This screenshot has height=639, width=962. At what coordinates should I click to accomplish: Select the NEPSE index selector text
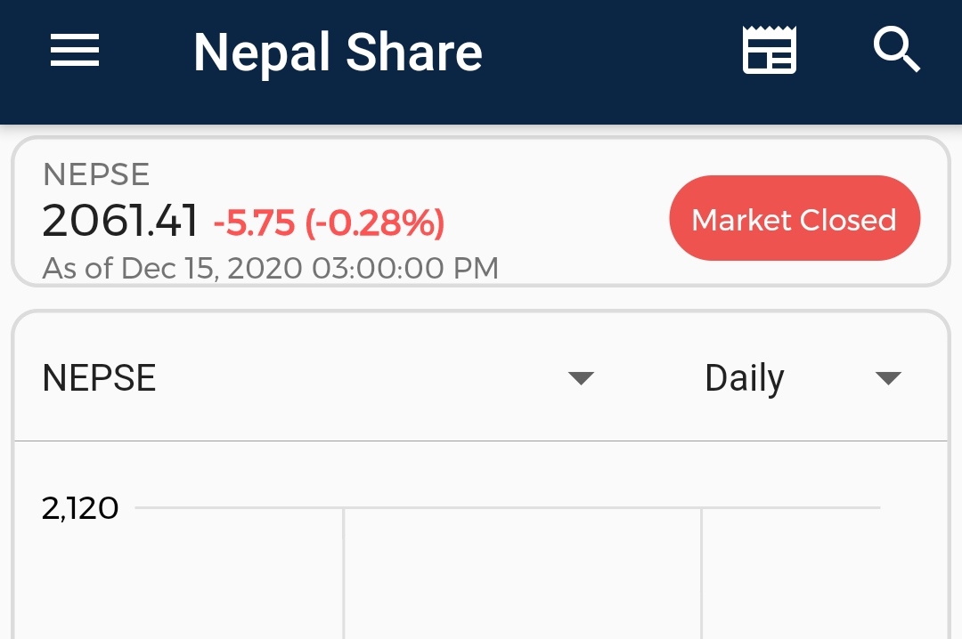99,377
